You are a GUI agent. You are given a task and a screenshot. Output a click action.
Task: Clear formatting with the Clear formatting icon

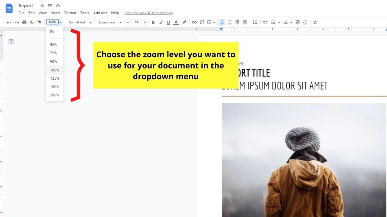315,22
